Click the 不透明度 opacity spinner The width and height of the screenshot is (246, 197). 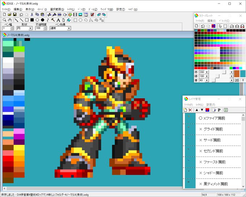[x=45, y=28]
